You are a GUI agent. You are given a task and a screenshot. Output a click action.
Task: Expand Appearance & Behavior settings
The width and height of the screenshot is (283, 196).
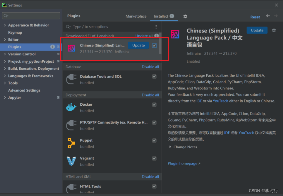coord(5,25)
